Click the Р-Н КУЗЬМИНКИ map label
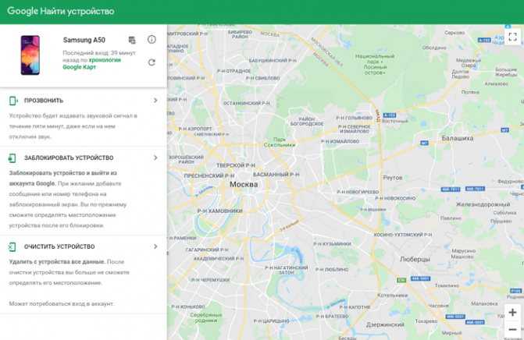 click(332, 244)
